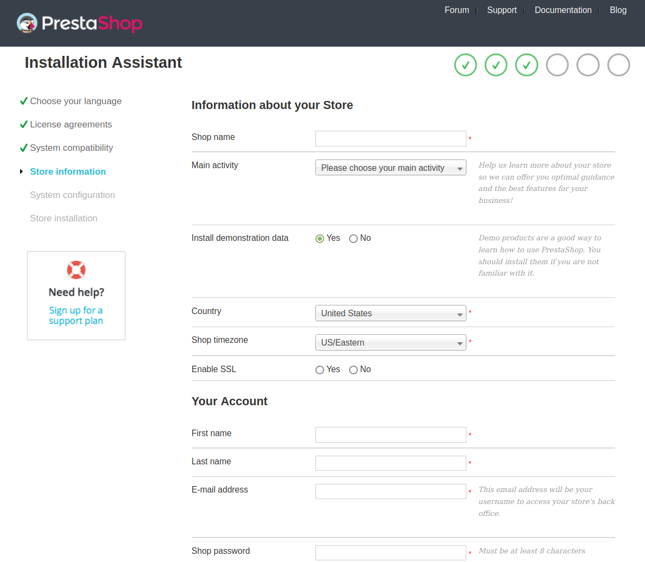Choose Yes for Enable SSL
This screenshot has width=645, height=562.
click(320, 370)
